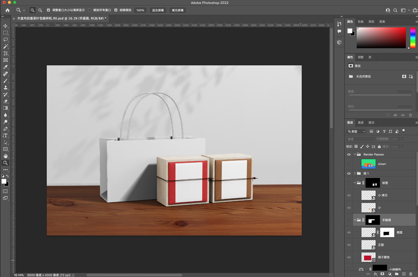Screen dimensions: 418x277
Task: Select the Brush tool
Action: pyautogui.click(x=5, y=80)
